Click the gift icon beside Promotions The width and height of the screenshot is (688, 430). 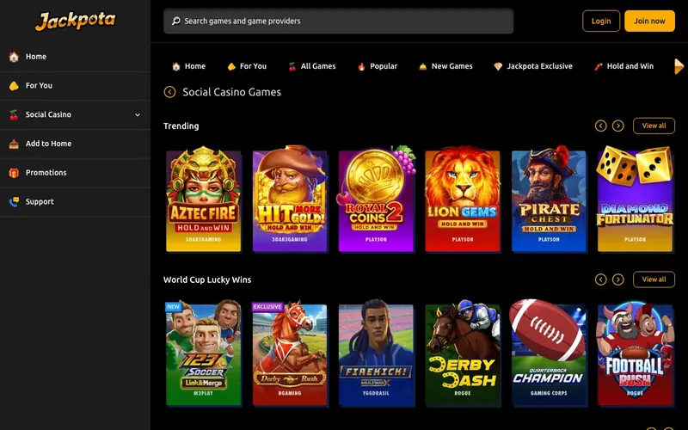click(x=14, y=173)
